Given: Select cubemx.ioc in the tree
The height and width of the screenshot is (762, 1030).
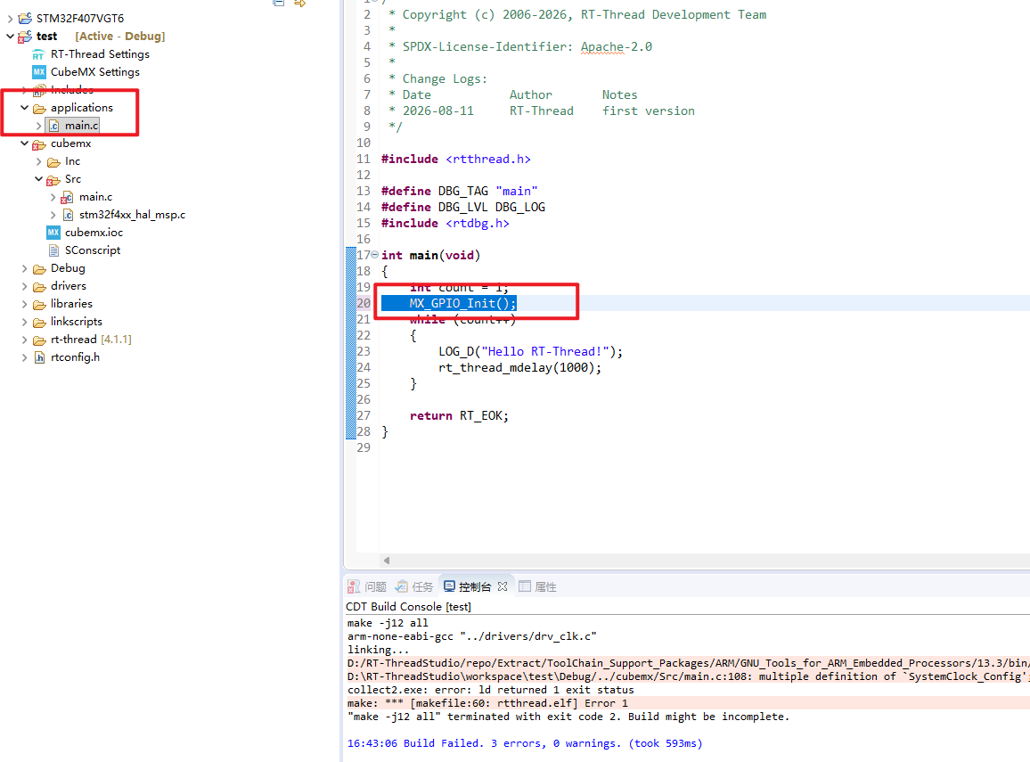Looking at the screenshot, I should coord(94,232).
